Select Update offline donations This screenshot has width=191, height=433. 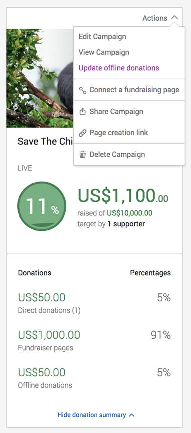coord(119,68)
